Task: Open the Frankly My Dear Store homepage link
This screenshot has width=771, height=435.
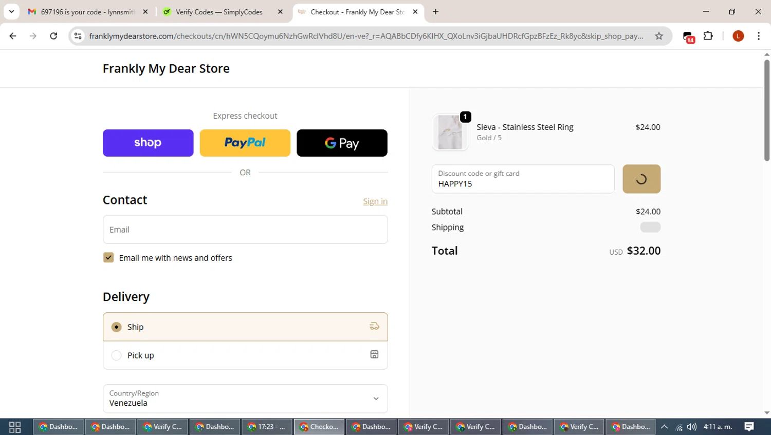Action: (x=166, y=68)
